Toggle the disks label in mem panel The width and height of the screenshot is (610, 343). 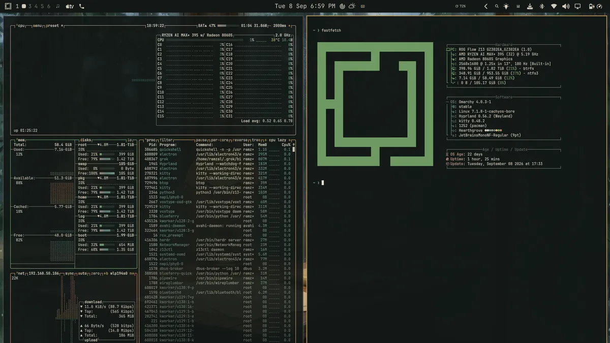pyautogui.click(x=85, y=140)
